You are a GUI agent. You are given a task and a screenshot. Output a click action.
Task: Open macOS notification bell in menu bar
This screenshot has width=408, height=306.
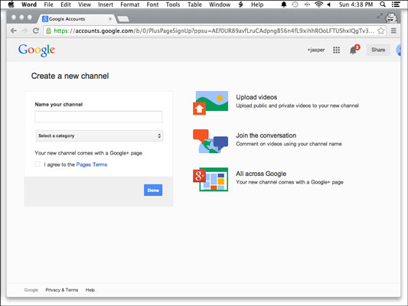[284, 5]
